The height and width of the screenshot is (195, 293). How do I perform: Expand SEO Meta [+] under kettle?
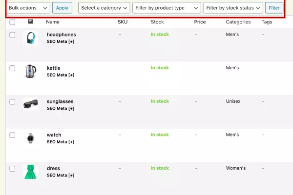[x=61, y=75]
